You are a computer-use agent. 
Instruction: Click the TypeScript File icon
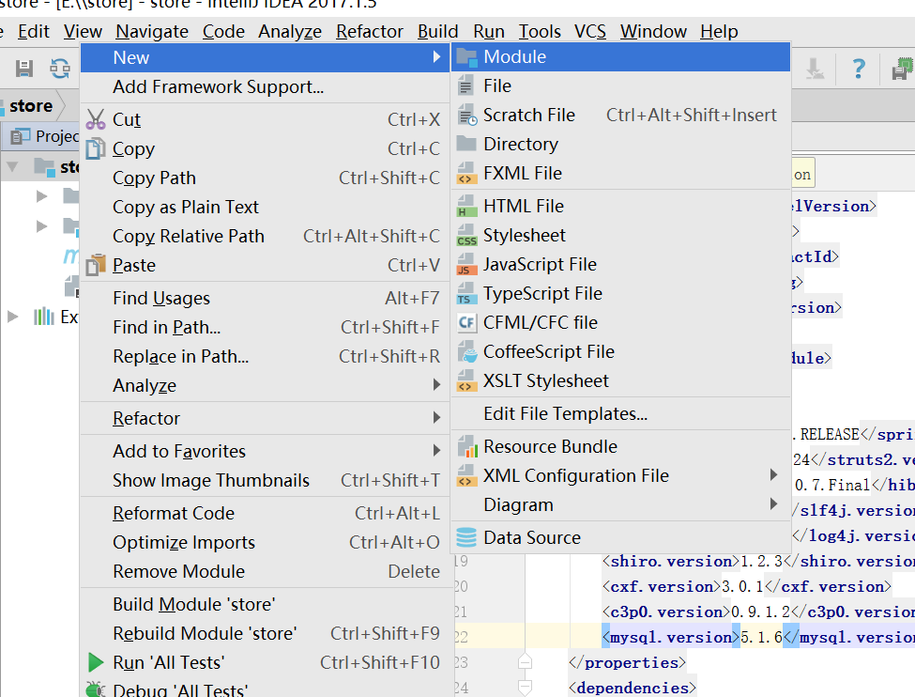(466, 294)
